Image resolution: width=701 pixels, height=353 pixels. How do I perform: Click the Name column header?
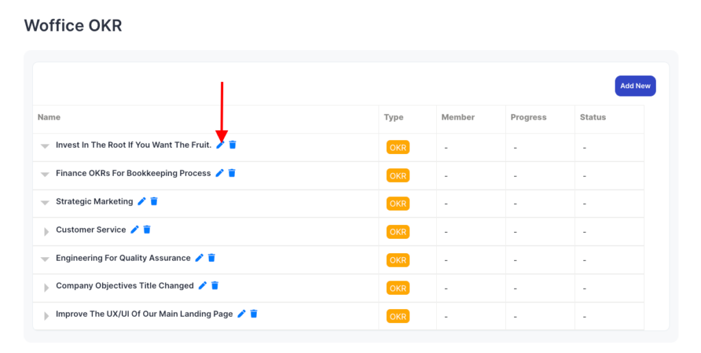(x=49, y=117)
